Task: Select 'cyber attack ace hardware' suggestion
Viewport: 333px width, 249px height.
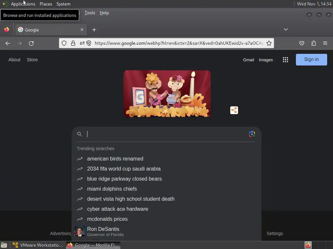Action: coord(166,209)
